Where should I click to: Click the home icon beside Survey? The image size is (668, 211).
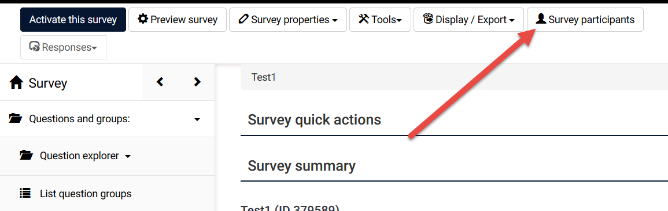coord(16,83)
